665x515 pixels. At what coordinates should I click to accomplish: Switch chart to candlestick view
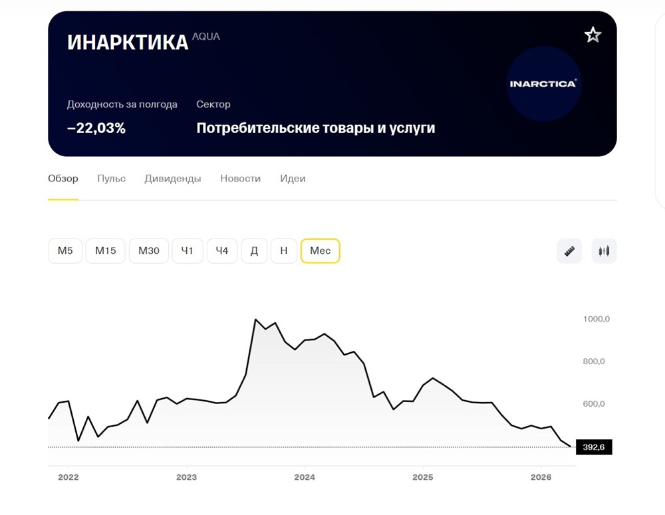pos(604,251)
